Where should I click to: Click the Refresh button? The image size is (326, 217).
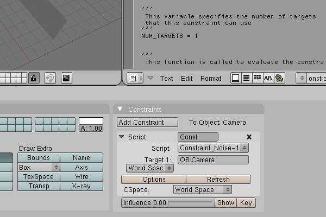pos(218,180)
